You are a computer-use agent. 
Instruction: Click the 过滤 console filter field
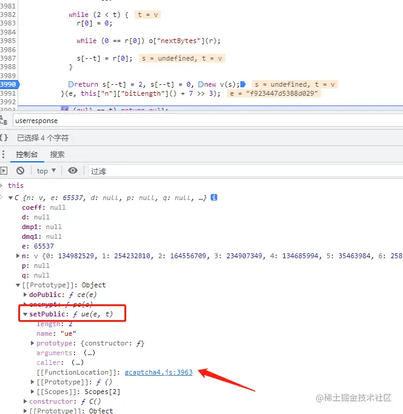click(x=245, y=171)
